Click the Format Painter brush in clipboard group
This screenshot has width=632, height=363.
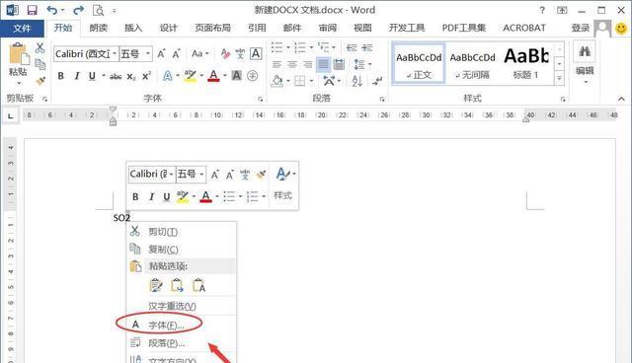pyautogui.click(x=40, y=81)
